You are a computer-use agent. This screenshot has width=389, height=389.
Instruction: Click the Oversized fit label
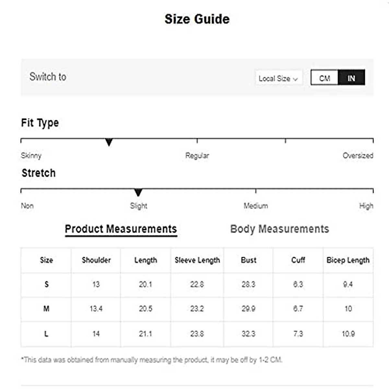[x=358, y=156]
